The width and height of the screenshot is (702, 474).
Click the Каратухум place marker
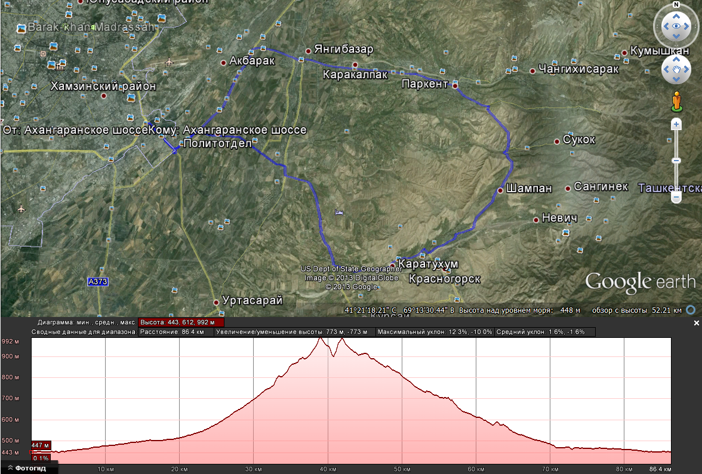pyautogui.click(x=392, y=264)
